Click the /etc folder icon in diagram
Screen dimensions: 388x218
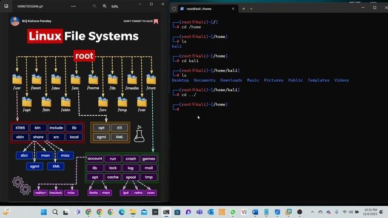pyautogui.click(x=75, y=79)
